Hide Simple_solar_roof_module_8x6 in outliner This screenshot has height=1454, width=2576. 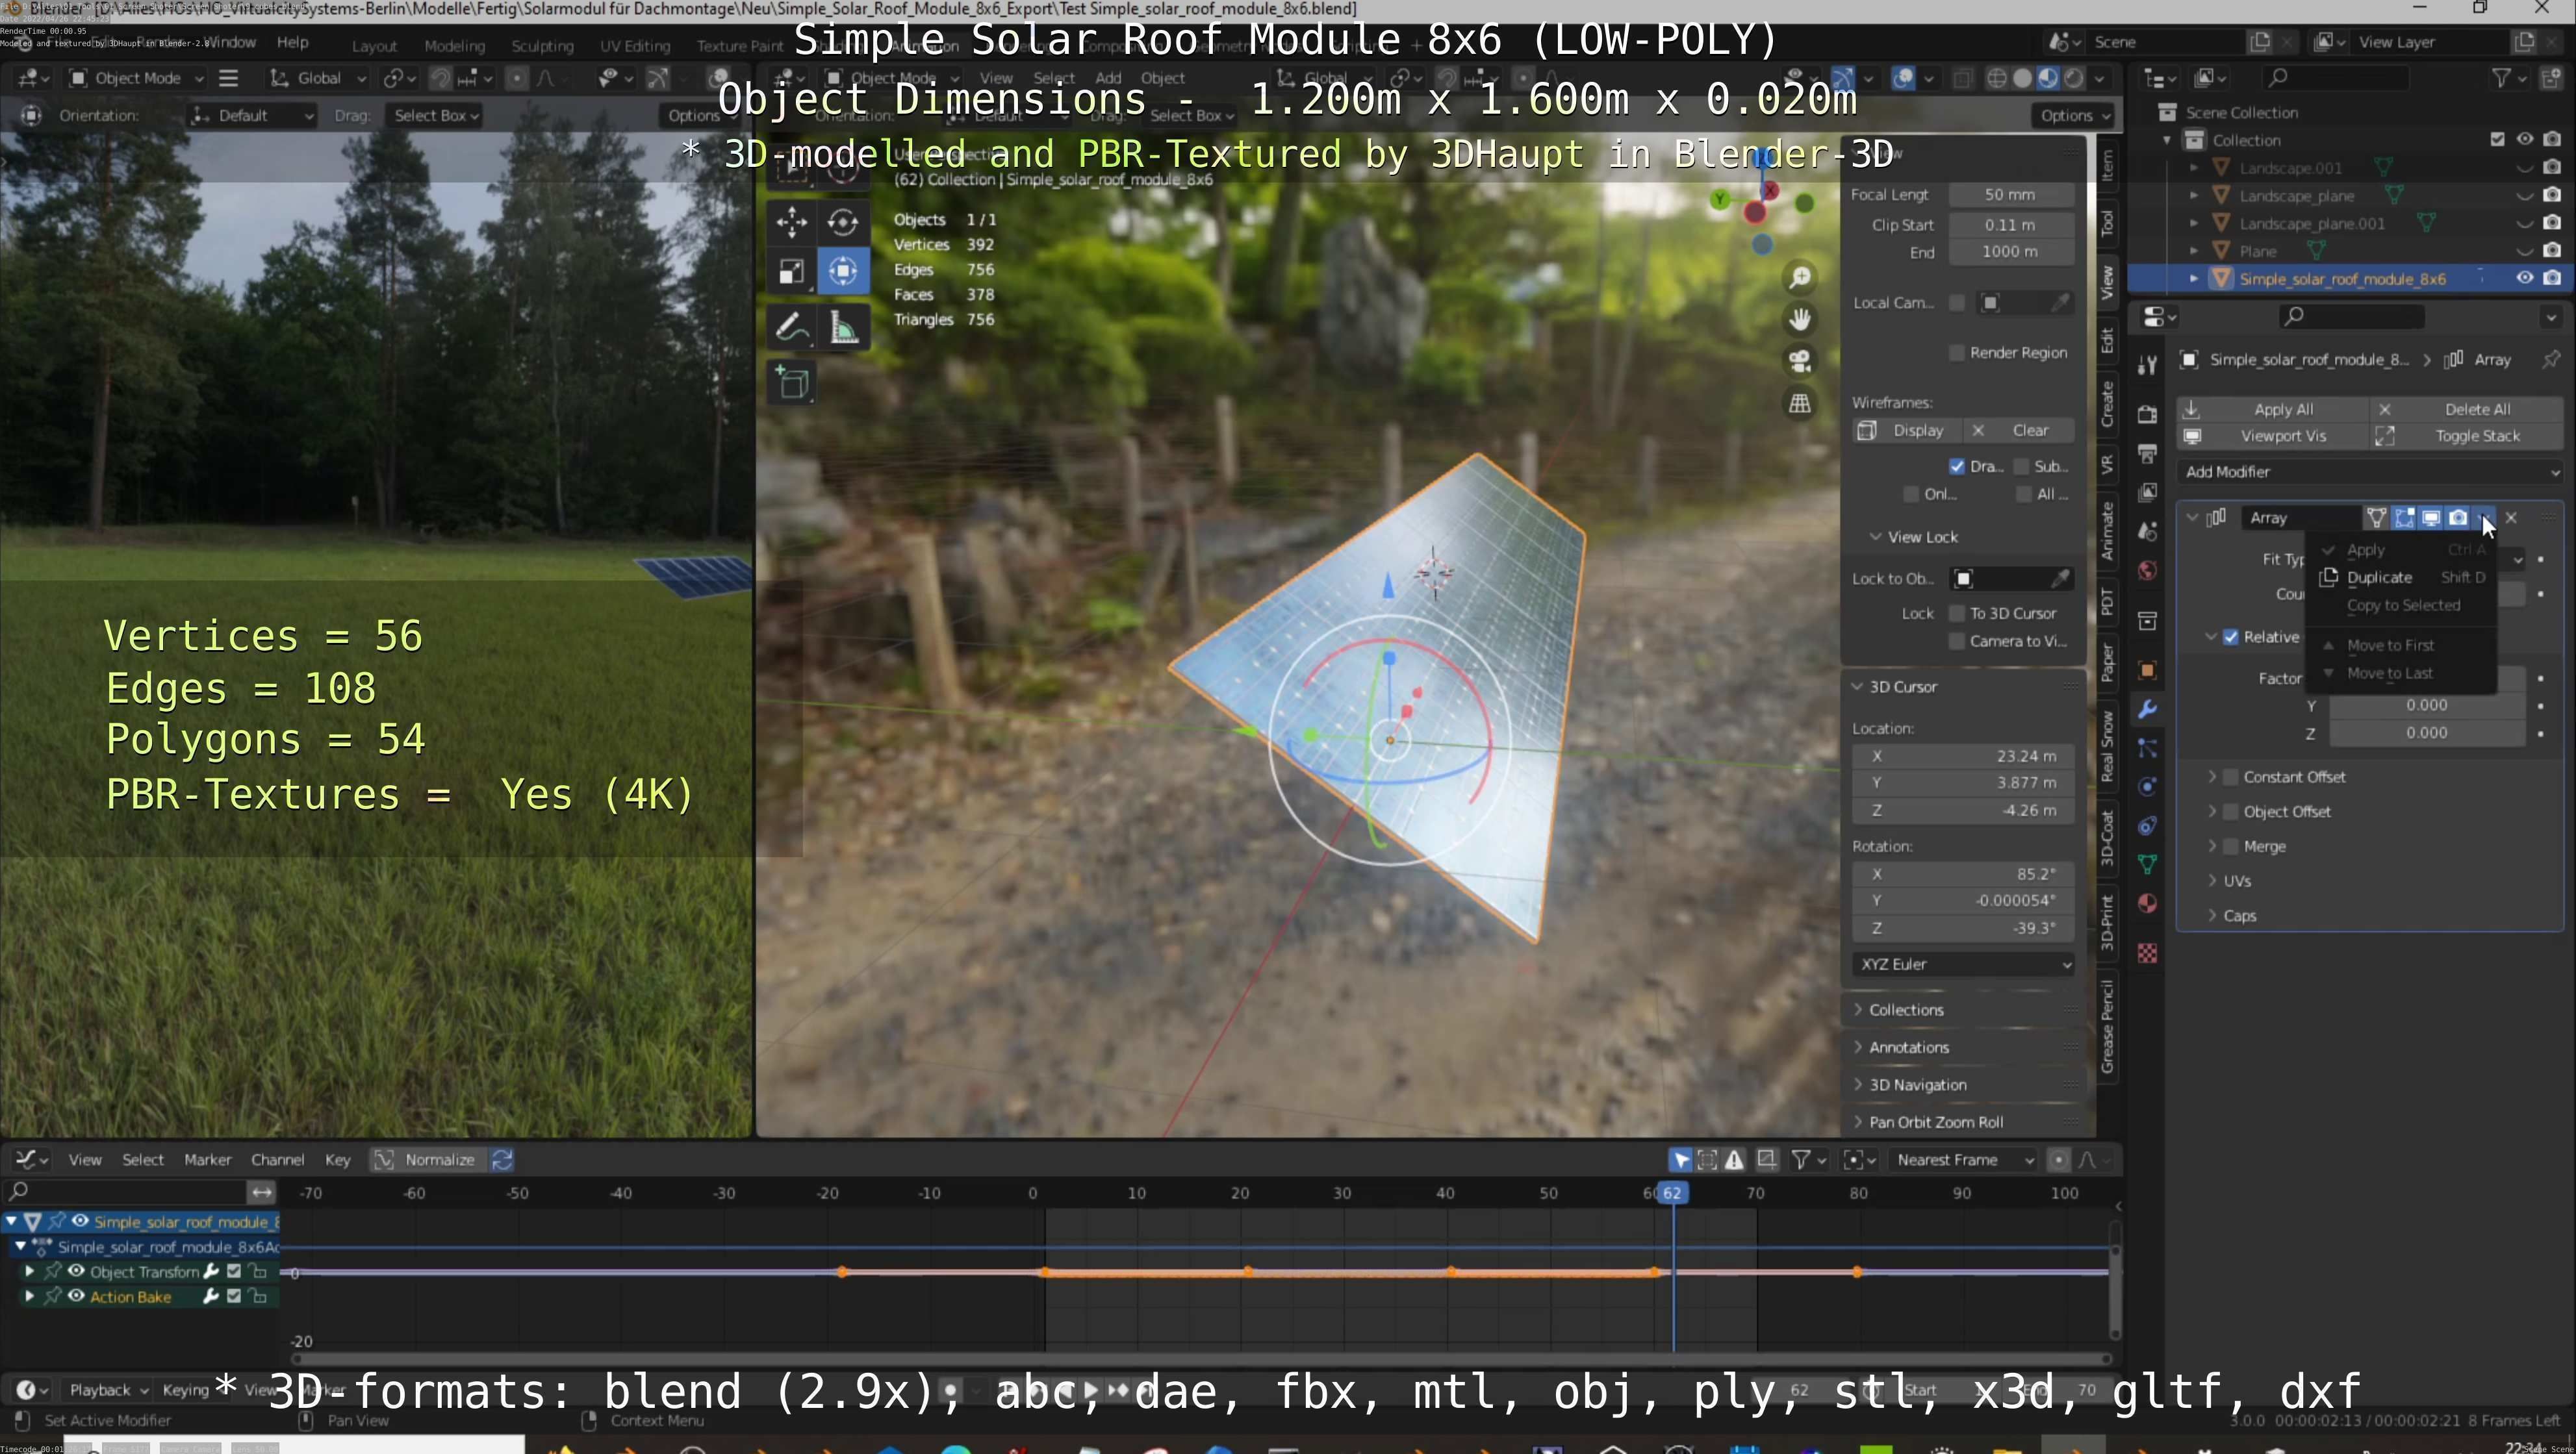[2524, 279]
